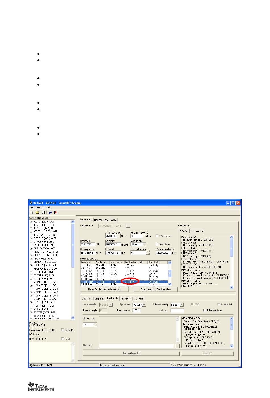The height and width of the screenshot is (398, 270).
Task: Open the File menu
Action: [32, 207]
